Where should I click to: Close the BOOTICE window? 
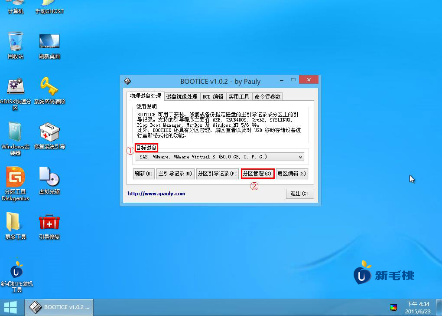tap(309, 79)
